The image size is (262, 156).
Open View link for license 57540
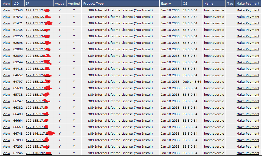pos(6,10)
